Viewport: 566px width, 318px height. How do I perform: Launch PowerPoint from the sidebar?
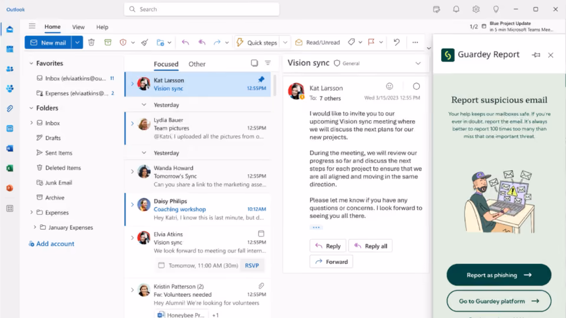click(x=10, y=188)
